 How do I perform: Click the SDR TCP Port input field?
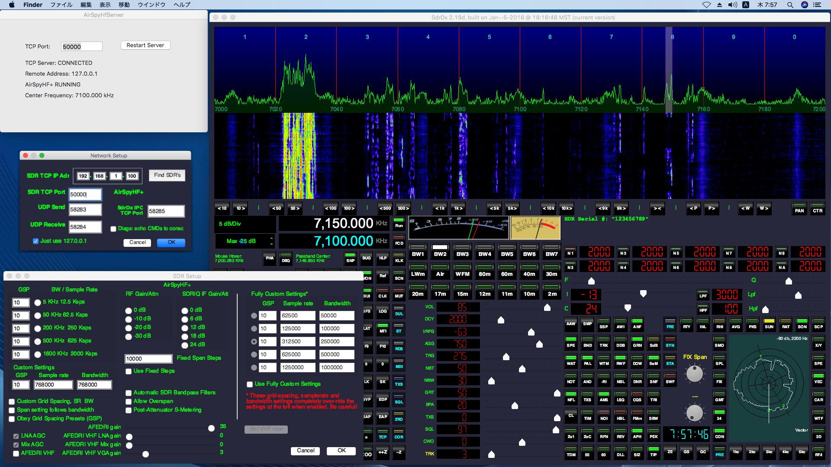coord(85,195)
